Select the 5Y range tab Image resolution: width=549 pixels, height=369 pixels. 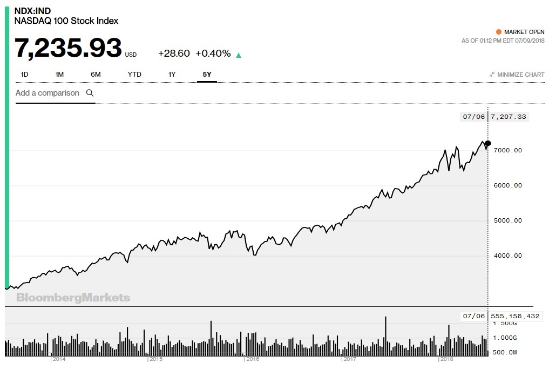click(207, 74)
